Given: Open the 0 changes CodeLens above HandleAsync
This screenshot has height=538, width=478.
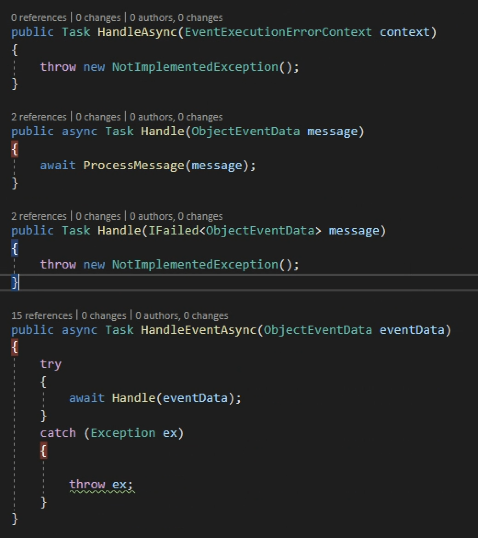Looking at the screenshot, I should click(99, 17).
